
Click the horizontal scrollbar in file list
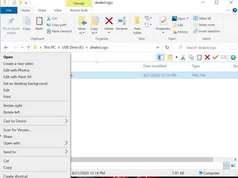click(x=142, y=160)
